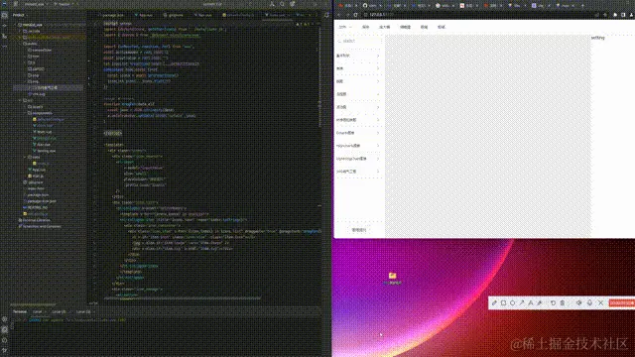Open the Git branch dropdown in IDE title bar
Image resolution: width=635 pixels, height=357 pixels.
point(63,4)
